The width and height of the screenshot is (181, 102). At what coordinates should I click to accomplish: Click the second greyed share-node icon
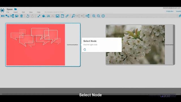tap(83, 16)
